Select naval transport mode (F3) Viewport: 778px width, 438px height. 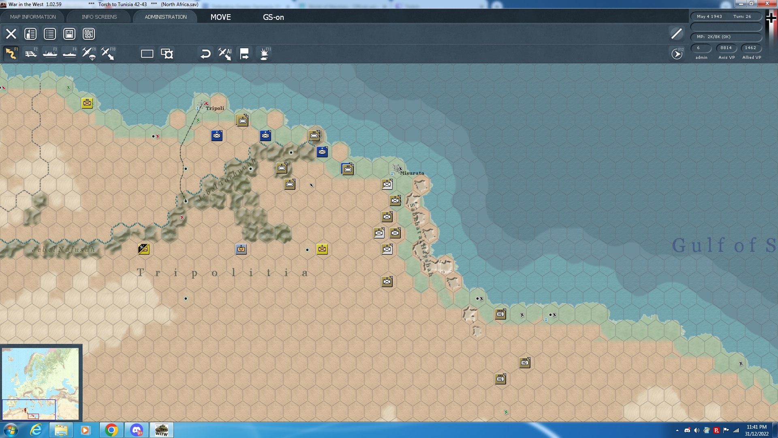[50, 54]
